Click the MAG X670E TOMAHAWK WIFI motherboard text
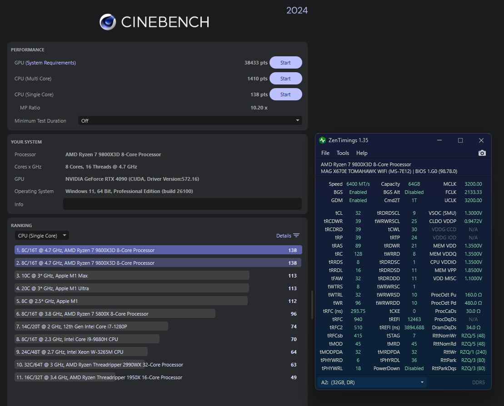This screenshot has width=504, height=406. coord(366,171)
